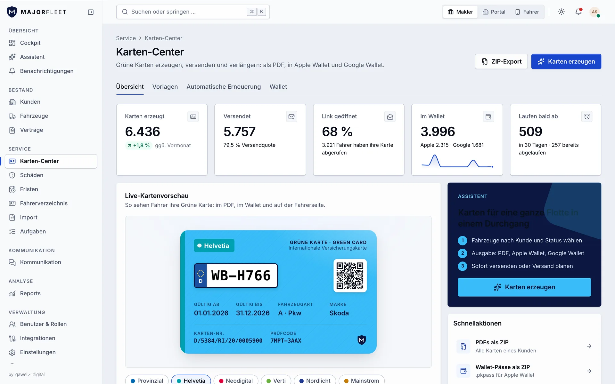Select the Verti insurer chip
Viewport: 615px width, 384px height.
point(276,380)
